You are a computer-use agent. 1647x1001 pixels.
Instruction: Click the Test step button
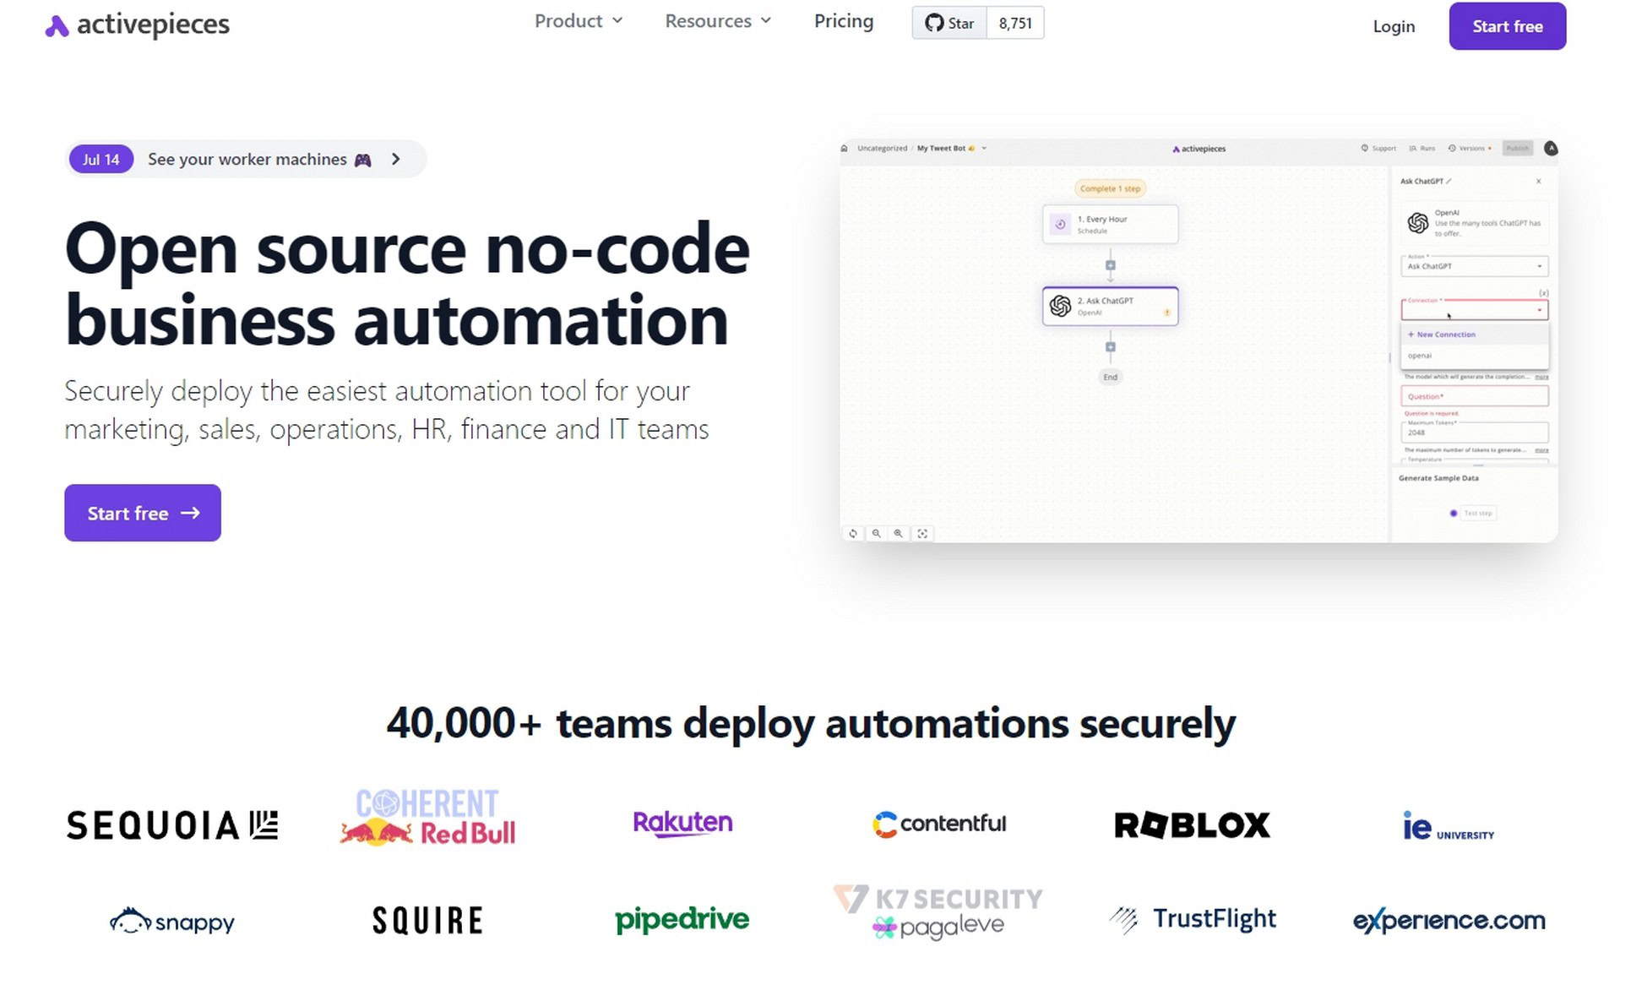click(x=1477, y=513)
